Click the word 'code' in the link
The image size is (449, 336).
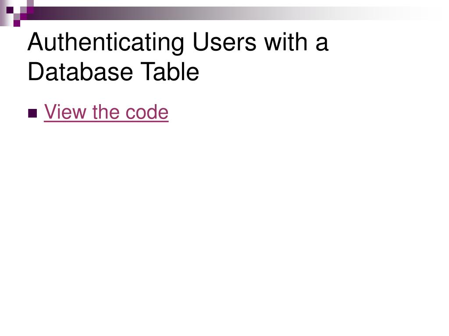tap(147, 112)
